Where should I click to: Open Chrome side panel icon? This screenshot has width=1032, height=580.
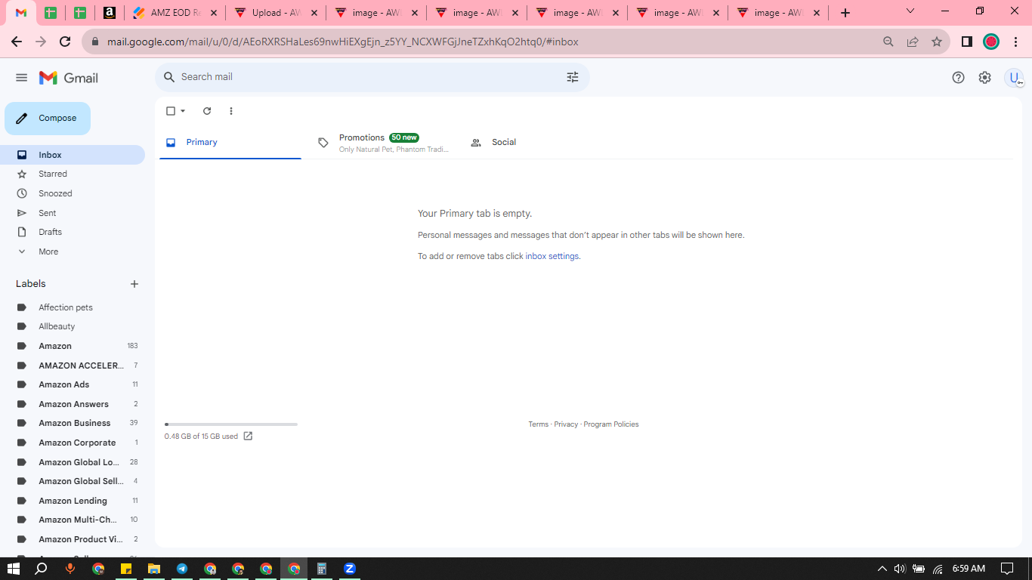tap(966, 42)
